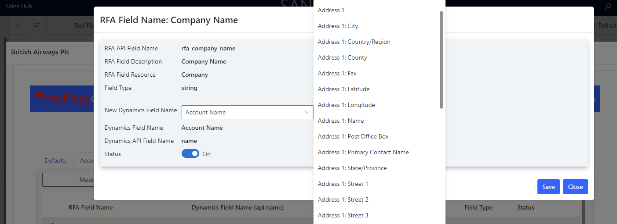Viewport: 617px width, 224px height.
Task: Click RFA Field Description value Company Name
Action: coord(204,61)
